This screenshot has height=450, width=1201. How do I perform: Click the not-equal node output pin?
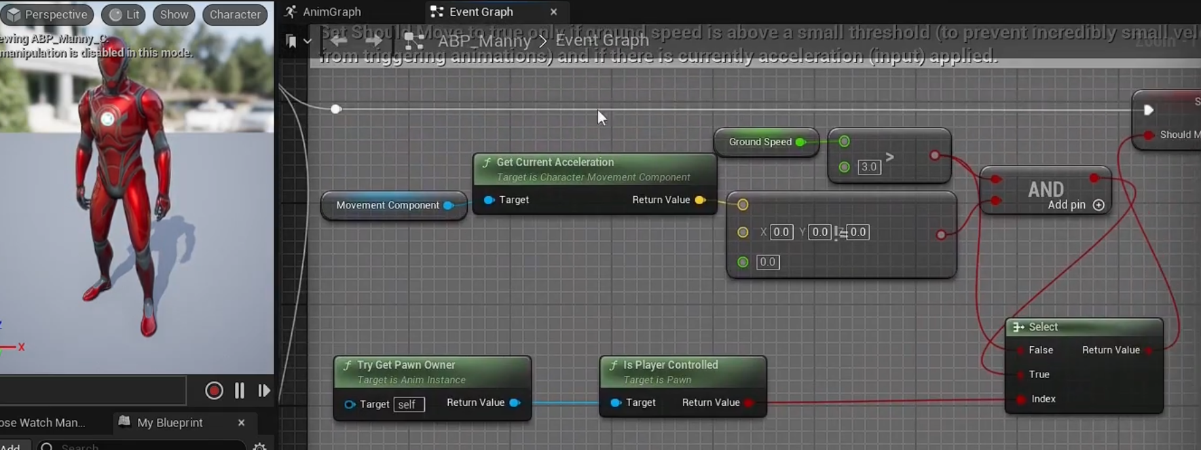(941, 235)
